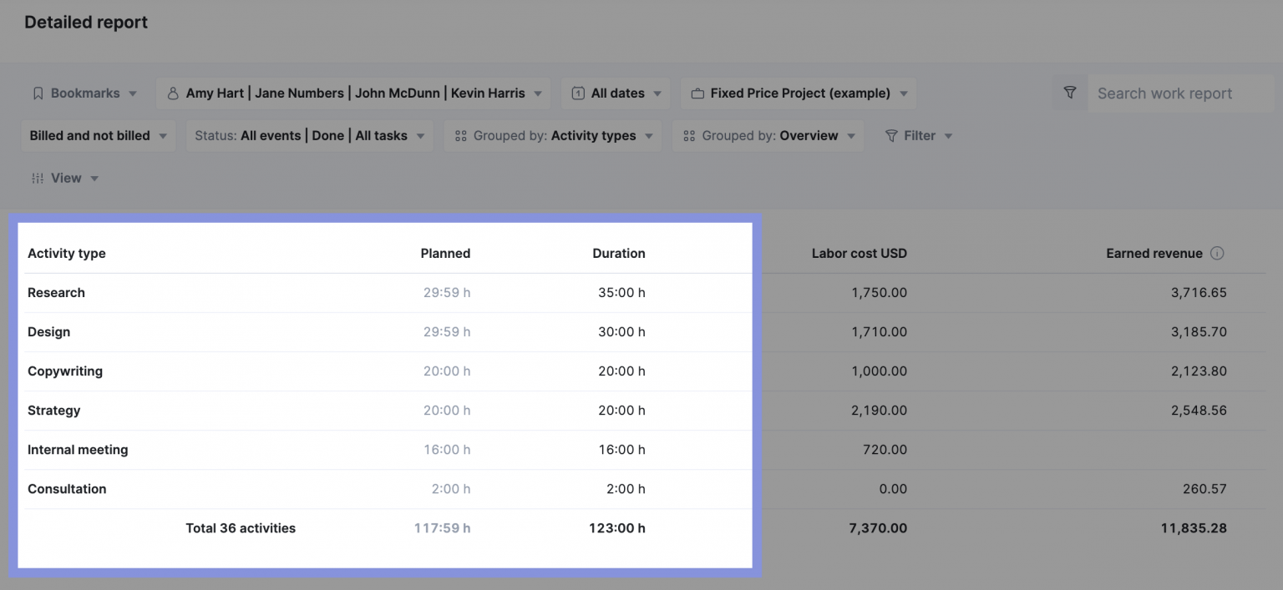Click the 29:59 h planned hours for Research
The image size is (1283, 590).
[x=447, y=292]
